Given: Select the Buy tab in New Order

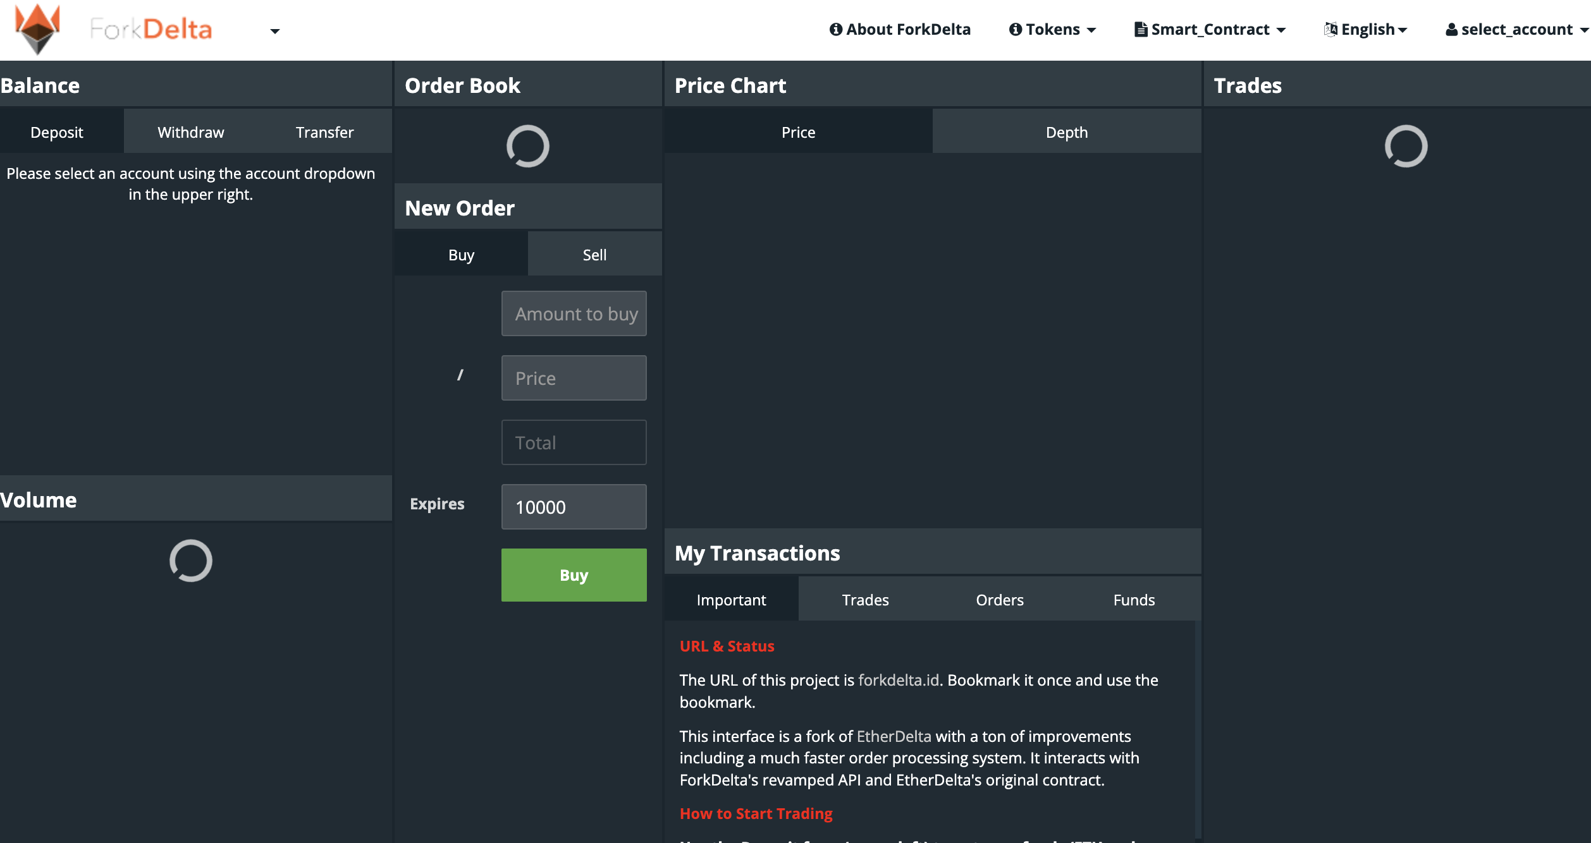Looking at the screenshot, I should point(461,255).
